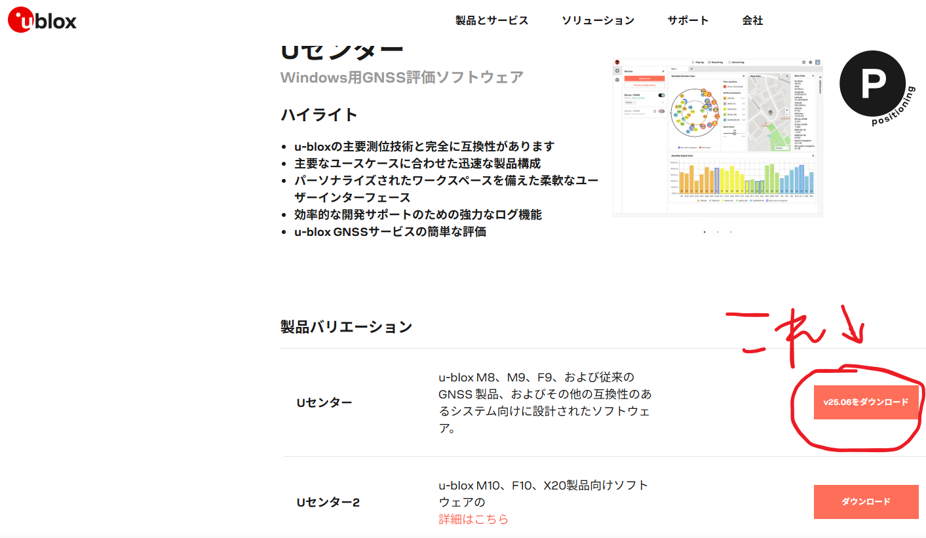Click the zoom slider in the satellite view
The width and height of the screenshot is (926, 538).
734,132
